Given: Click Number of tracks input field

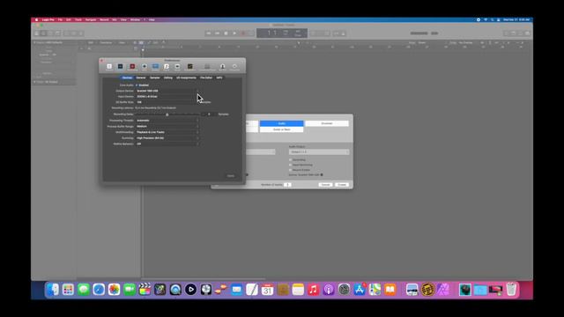Looking at the screenshot, I should [287, 185].
